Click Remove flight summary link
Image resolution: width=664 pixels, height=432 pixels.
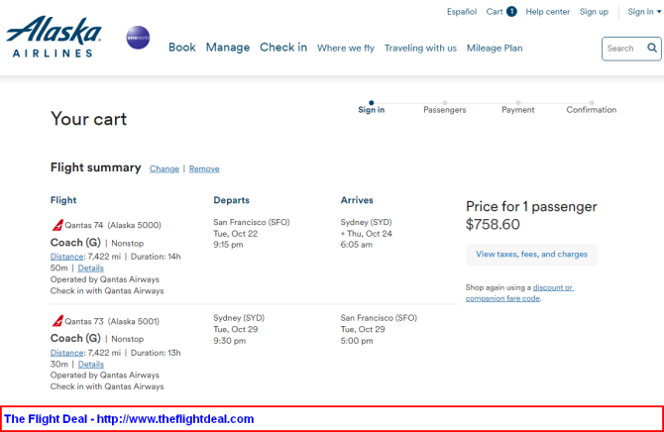click(204, 168)
